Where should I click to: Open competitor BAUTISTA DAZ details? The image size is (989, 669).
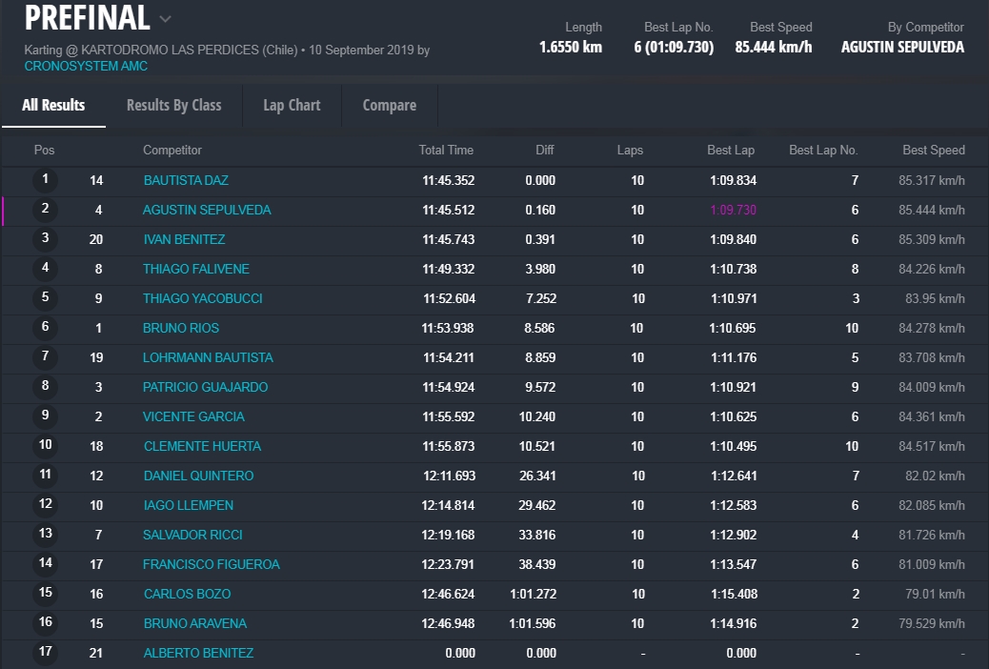click(186, 180)
